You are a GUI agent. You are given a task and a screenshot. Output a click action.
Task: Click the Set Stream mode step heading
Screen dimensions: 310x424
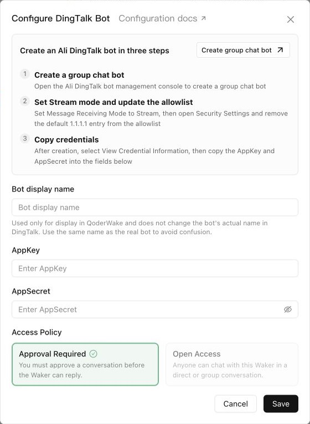tap(113, 102)
